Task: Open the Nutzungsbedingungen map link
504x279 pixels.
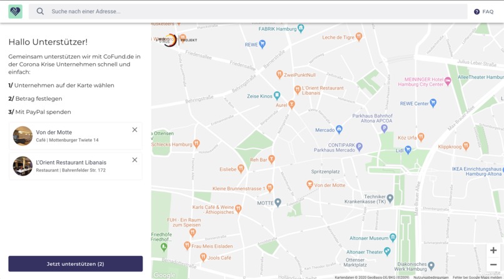Action: (x=431, y=277)
